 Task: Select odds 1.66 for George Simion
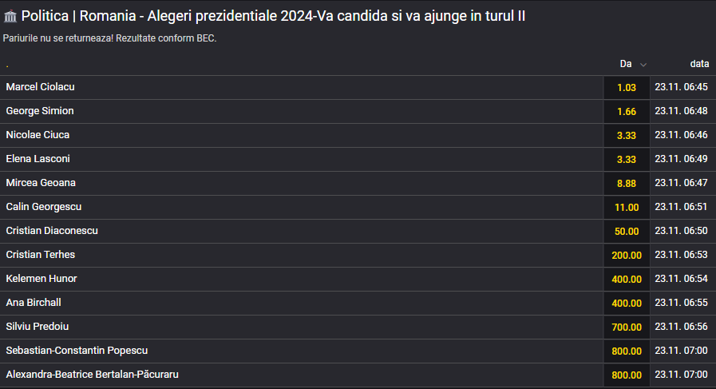(627, 112)
